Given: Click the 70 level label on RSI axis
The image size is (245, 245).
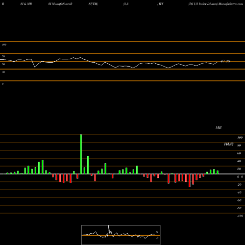Looking at the screenshot, I should pyautogui.click(x=3, y=56).
